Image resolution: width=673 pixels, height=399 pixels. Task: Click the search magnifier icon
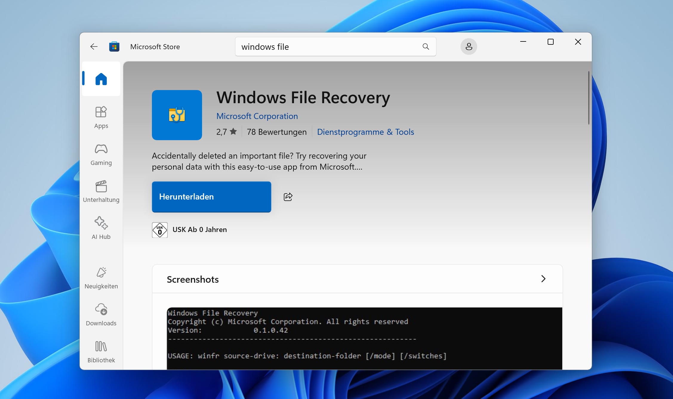click(x=426, y=47)
